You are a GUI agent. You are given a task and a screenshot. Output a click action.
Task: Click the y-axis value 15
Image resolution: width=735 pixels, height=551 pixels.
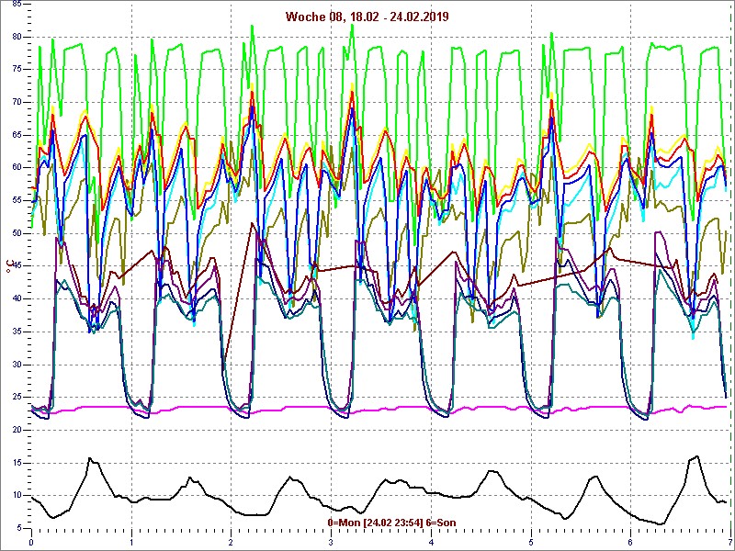coord(16,463)
